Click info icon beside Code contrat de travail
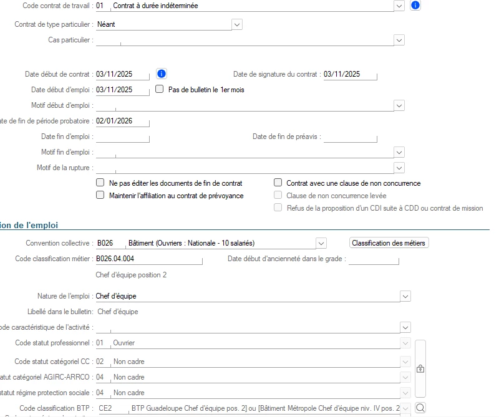This screenshot has width=499, height=417. (x=415, y=5)
